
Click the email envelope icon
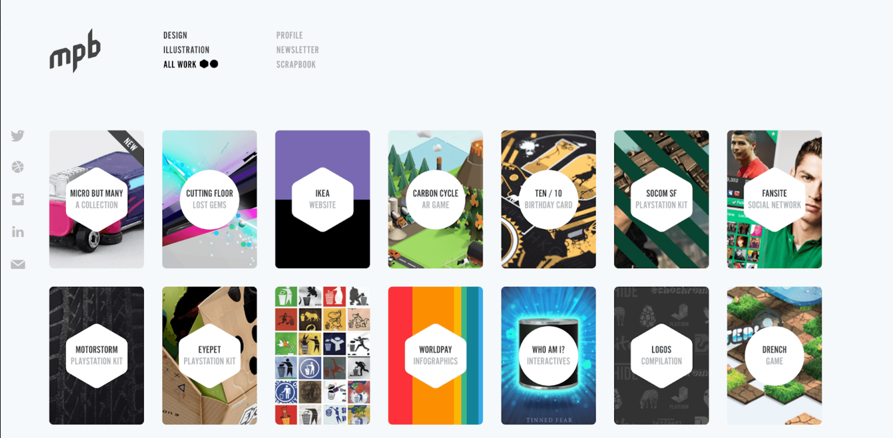pyautogui.click(x=18, y=264)
